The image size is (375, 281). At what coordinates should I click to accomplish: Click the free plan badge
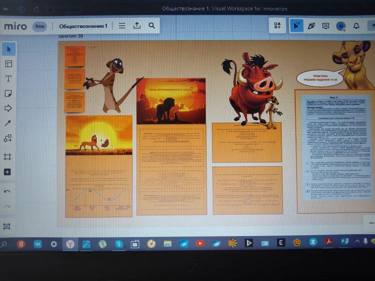click(x=40, y=27)
